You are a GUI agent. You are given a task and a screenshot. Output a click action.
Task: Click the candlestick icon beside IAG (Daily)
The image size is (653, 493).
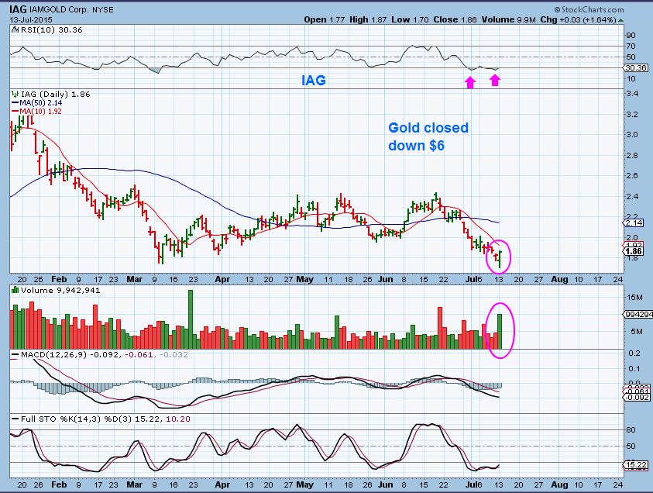(x=15, y=95)
